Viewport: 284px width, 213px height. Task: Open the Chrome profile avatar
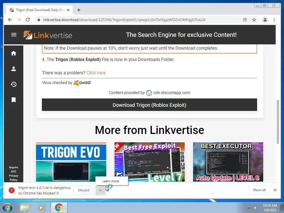tap(265, 20)
